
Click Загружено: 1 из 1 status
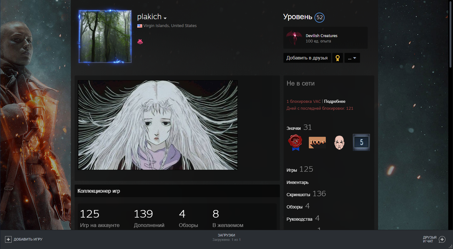226,240
